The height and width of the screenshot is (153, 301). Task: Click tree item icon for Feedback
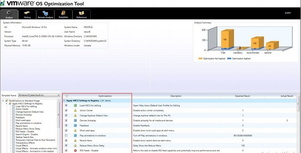click(13, 118)
